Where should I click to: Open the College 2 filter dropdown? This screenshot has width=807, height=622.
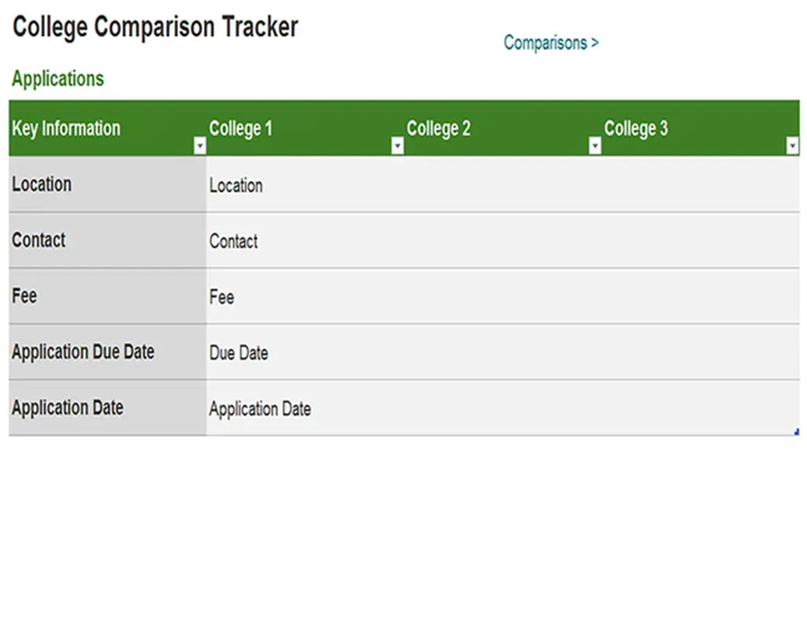pos(595,146)
